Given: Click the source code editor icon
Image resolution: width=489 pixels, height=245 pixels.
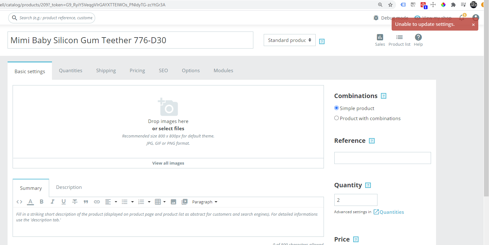Looking at the screenshot, I should point(19,202).
